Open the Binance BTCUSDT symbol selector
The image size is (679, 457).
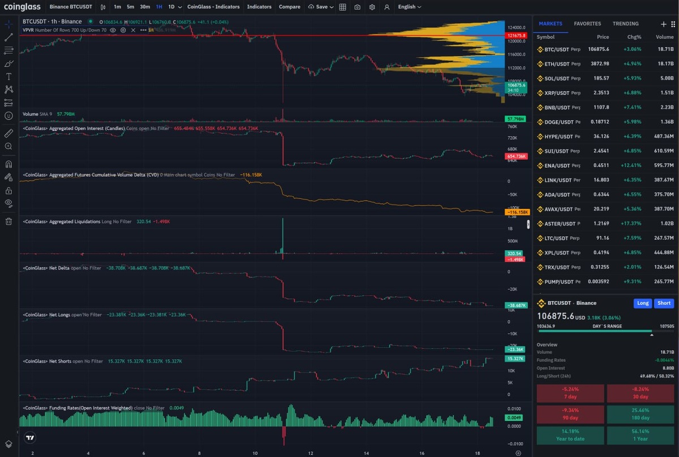[x=70, y=7]
